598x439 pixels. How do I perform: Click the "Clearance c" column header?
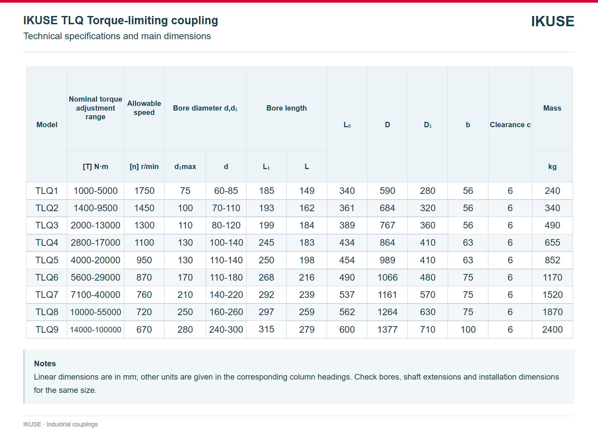(510, 125)
